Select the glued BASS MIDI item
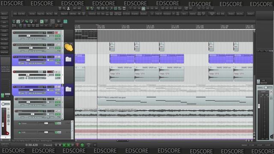The width and height of the screenshot is (274, 154). [175, 101]
